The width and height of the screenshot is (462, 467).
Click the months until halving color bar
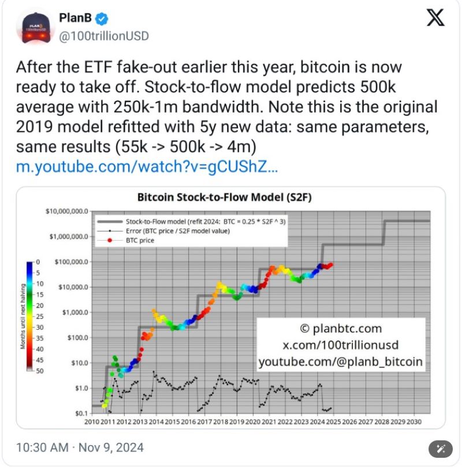pyautogui.click(x=29, y=316)
